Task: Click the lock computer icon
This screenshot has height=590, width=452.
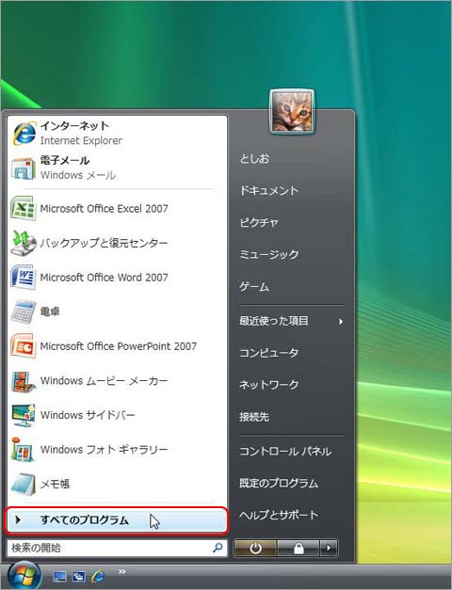Action: click(299, 549)
